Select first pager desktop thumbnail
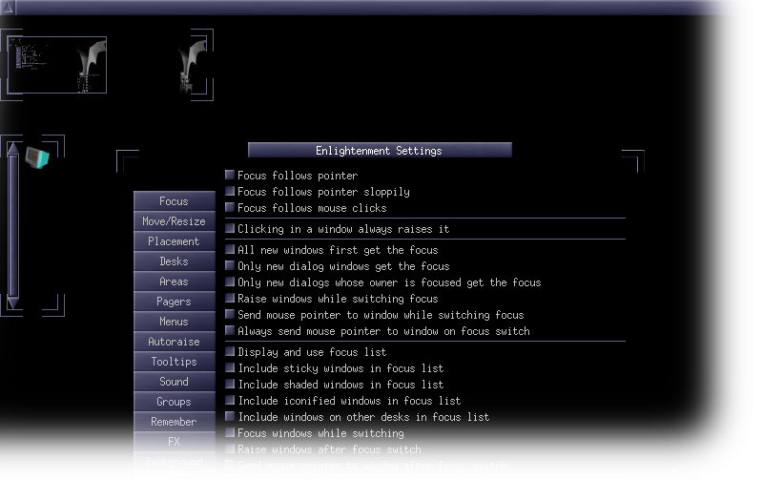 point(57,65)
